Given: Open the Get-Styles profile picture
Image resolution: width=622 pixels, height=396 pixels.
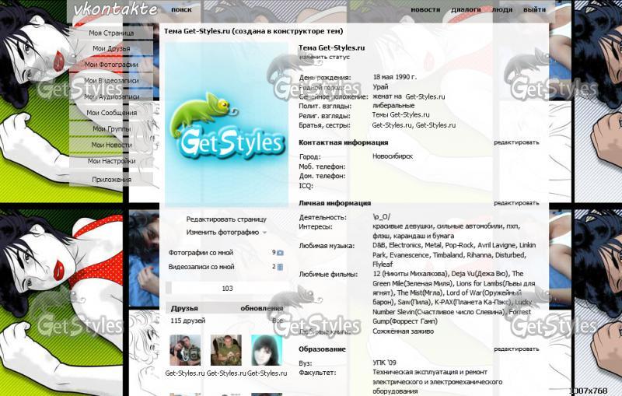Looking at the screenshot, I should coord(224,125).
